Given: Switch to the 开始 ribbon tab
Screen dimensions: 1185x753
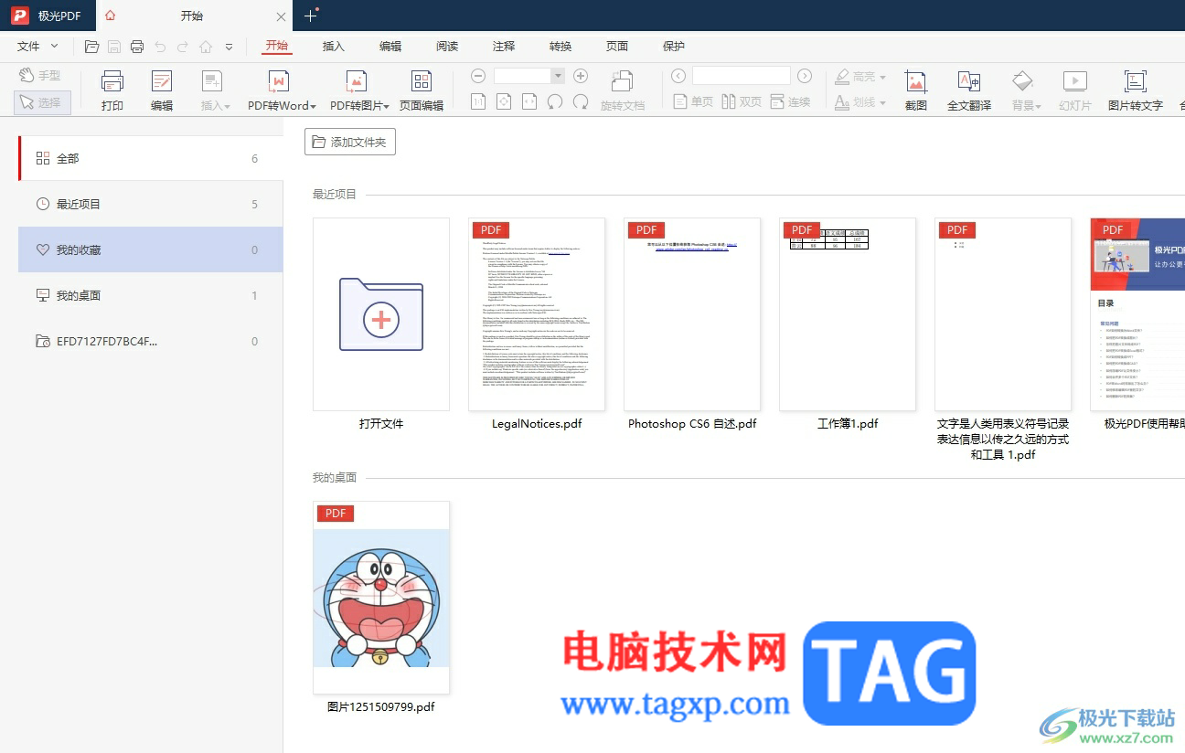Looking at the screenshot, I should 276,47.
